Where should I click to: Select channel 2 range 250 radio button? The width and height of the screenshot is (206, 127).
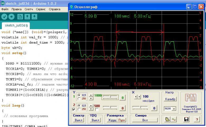(79, 109)
